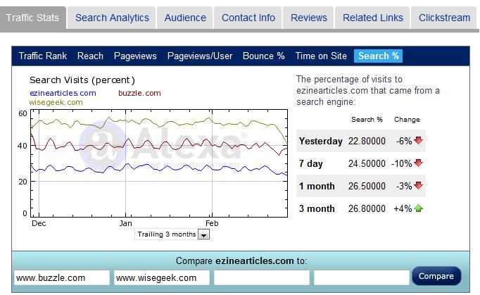Go to the Contact Info tab

248,18
